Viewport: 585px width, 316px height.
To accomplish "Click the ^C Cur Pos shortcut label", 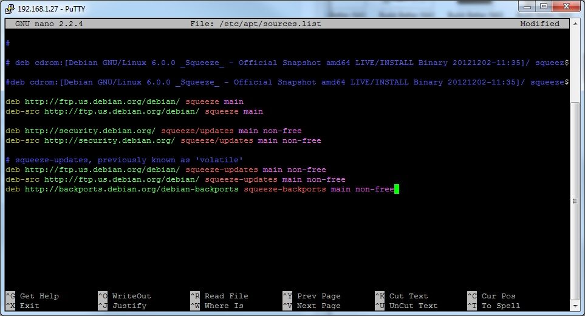I will pyautogui.click(x=491, y=296).
